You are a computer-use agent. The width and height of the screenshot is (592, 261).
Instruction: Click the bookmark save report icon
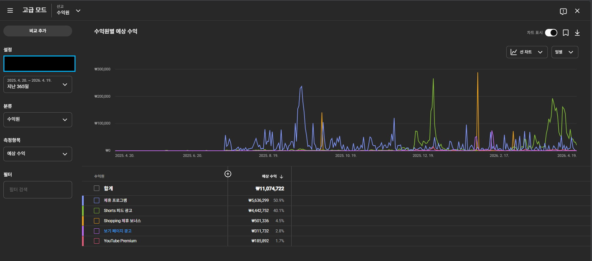565,33
